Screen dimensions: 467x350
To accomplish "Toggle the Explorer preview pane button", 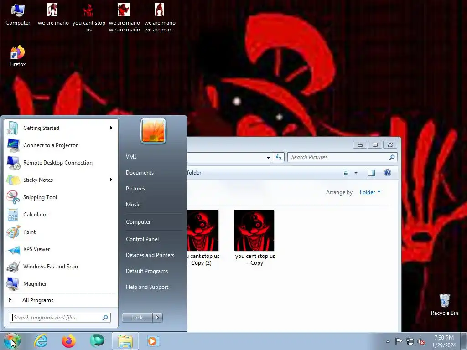I will coord(371,173).
